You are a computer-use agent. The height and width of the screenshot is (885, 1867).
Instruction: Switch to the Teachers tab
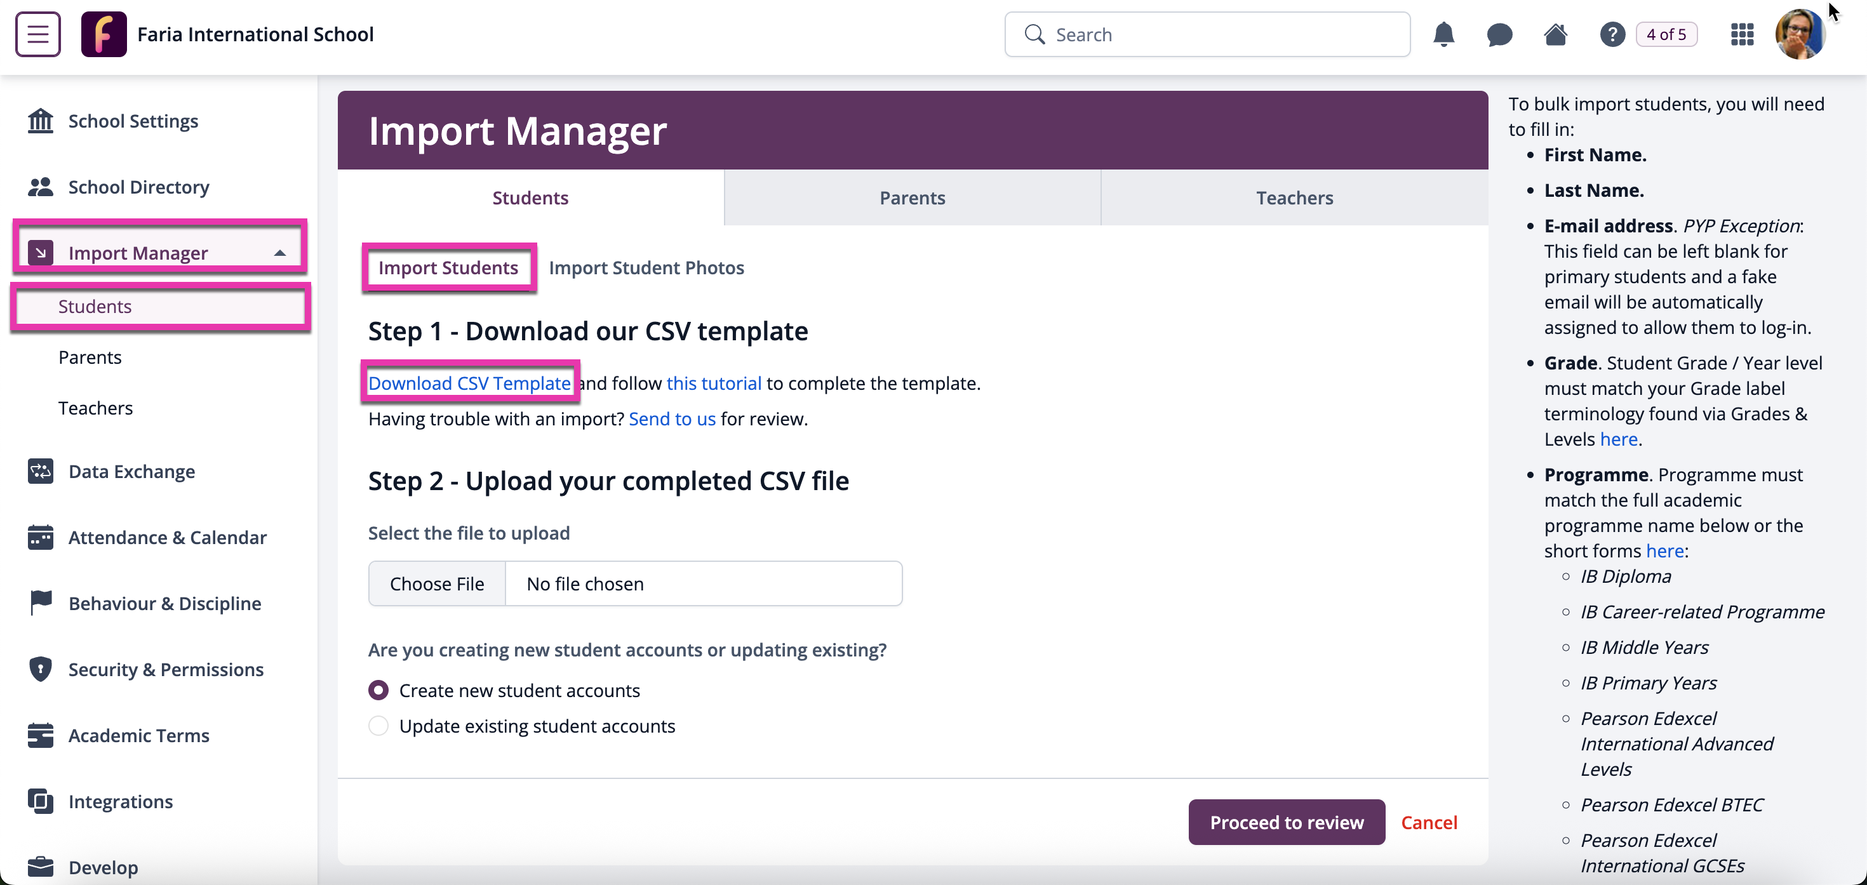tap(1294, 197)
